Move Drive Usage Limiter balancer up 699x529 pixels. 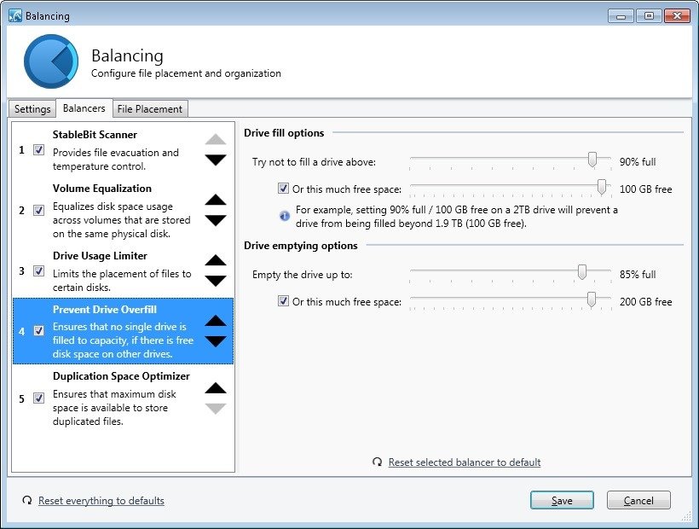pyautogui.click(x=216, y=260)
